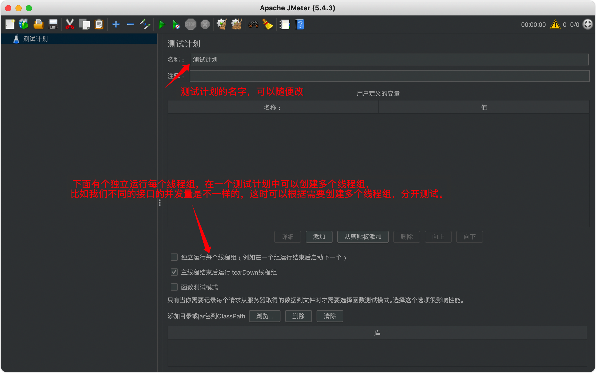Image resolution: width=596 pixels, height=373 pixels.
Task: Click the Open file folder icon
Action: [38, 24]
